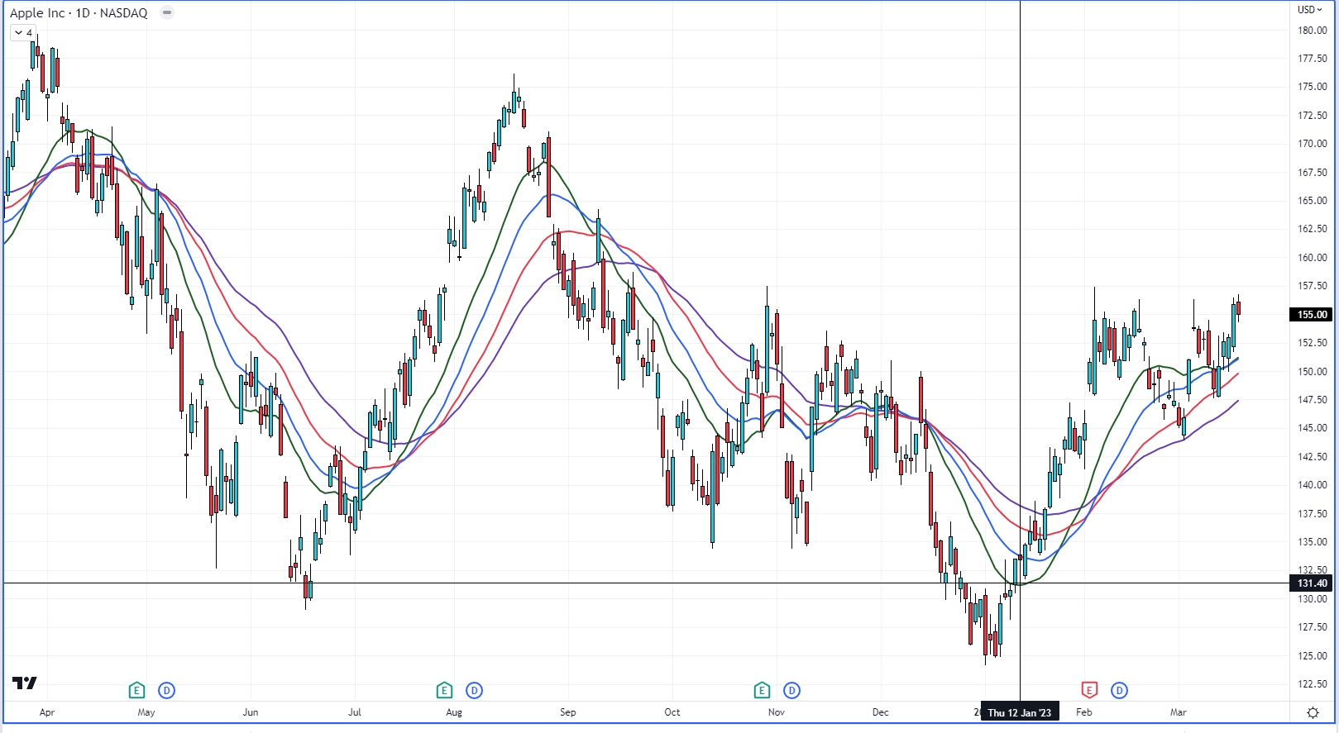Click the Dec label on time axis
The width and height of the screenshot is (1339, 733).
click(x=881, y=712)
